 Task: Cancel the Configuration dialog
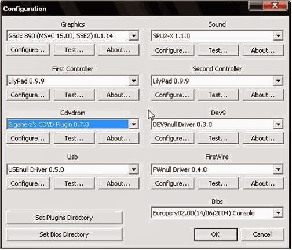(262, 234)
